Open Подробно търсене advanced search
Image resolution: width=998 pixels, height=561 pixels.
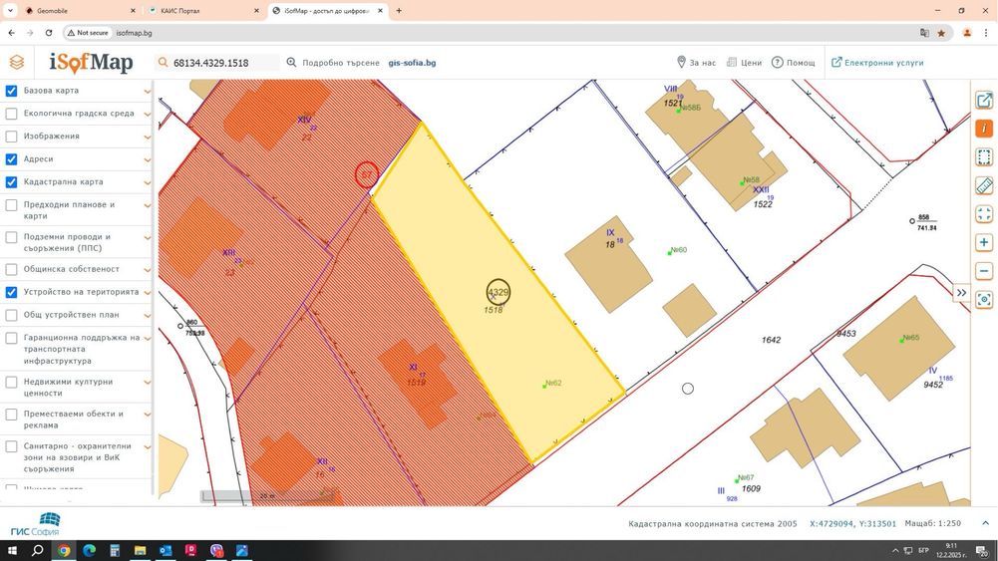tap(333, 63)
